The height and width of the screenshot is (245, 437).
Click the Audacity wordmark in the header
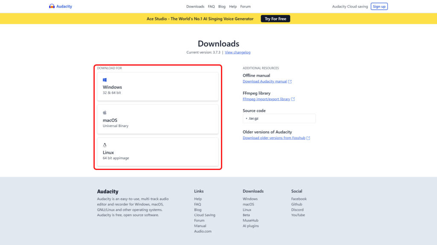(64, 6)
